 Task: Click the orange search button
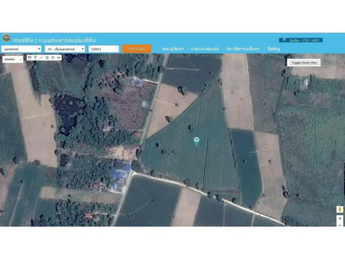(x=136, y=49)
